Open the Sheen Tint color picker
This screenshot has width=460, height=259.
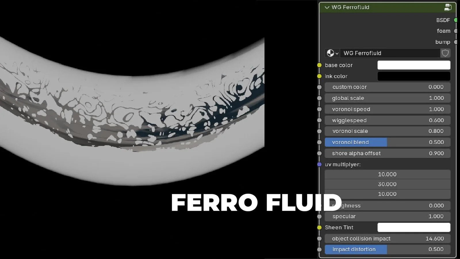tap(414, 227)
